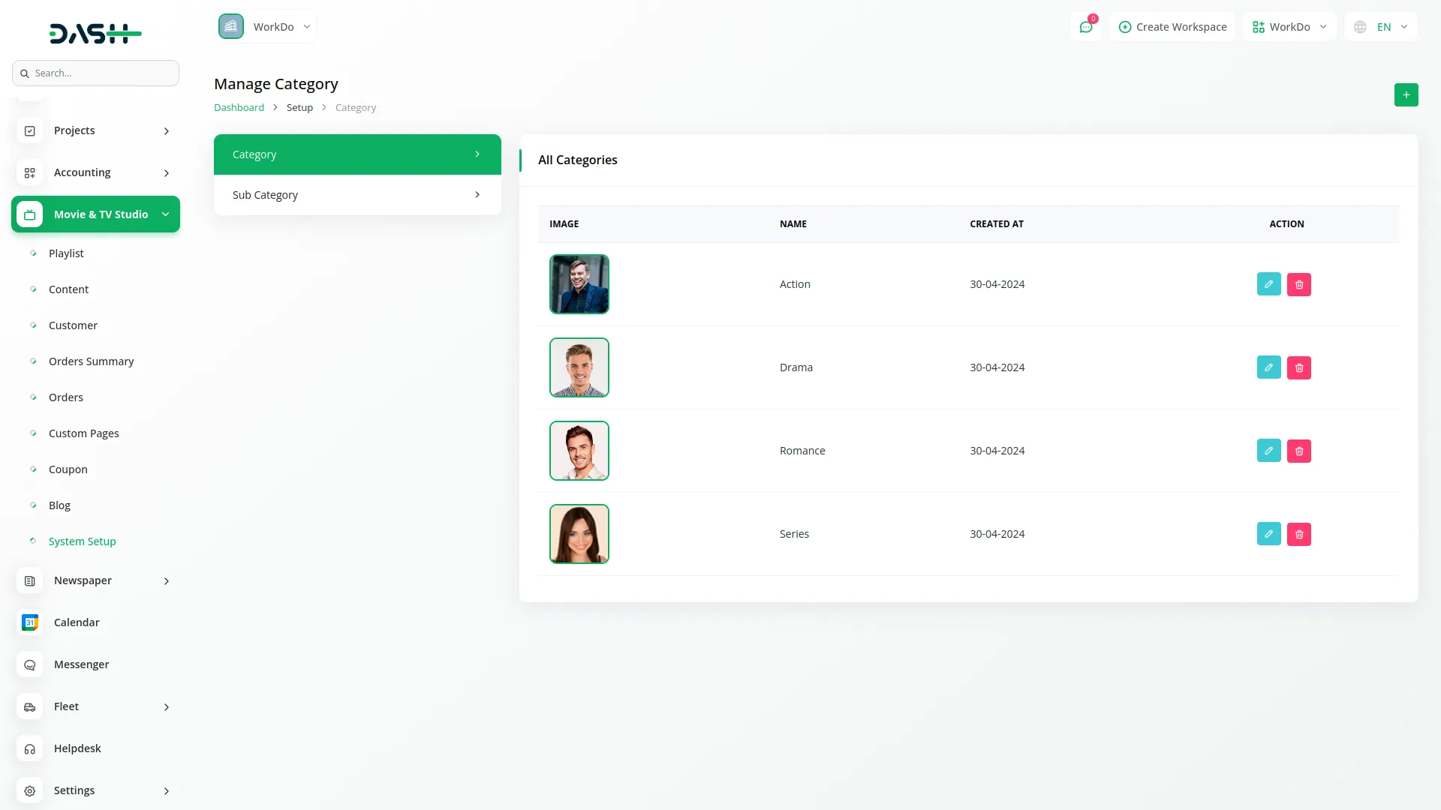
Task: Click the Messenger icon in sidebar
Action: click(30, 664)
